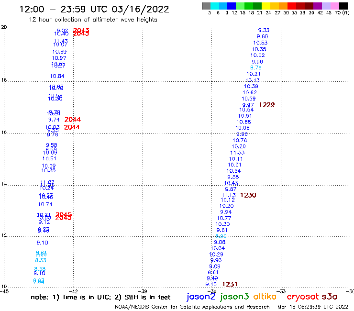This screenshot has width=354, height=311.
Task: Select the 10.01 wave height value
Action: pos(234,165)
